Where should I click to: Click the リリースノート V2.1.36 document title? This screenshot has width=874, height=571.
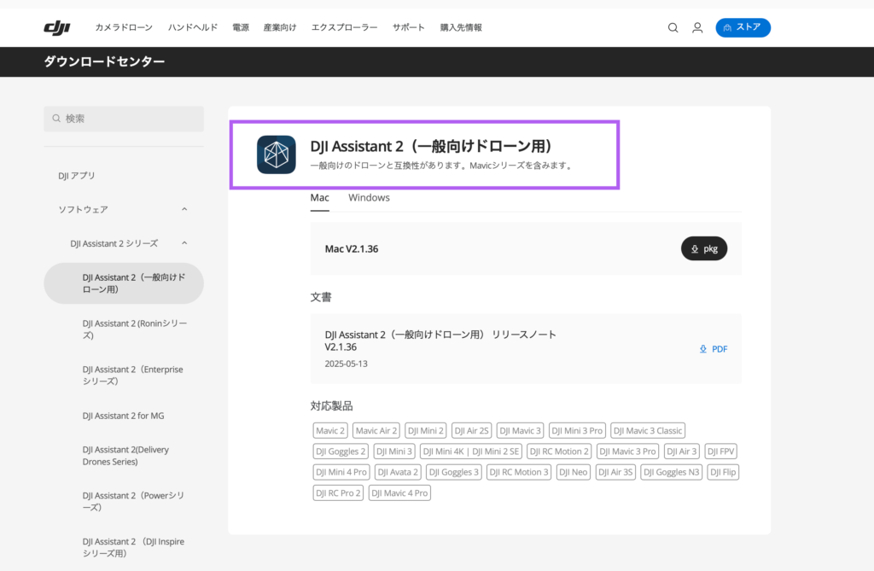pyautogui.click(x=440, y=341)
